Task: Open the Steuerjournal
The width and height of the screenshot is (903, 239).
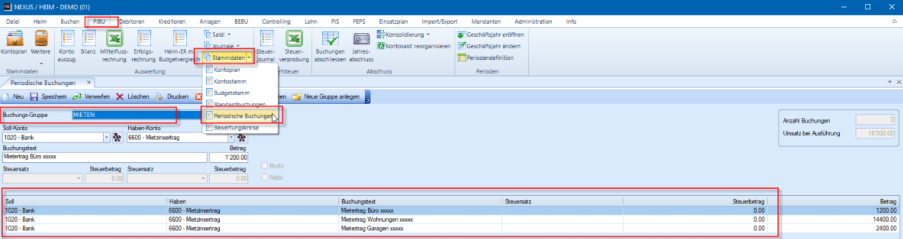Action: pyautogui.click(x=266, y=46)
